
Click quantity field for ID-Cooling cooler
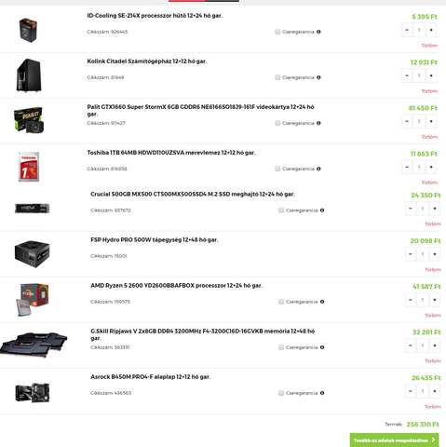coord(419,30)
